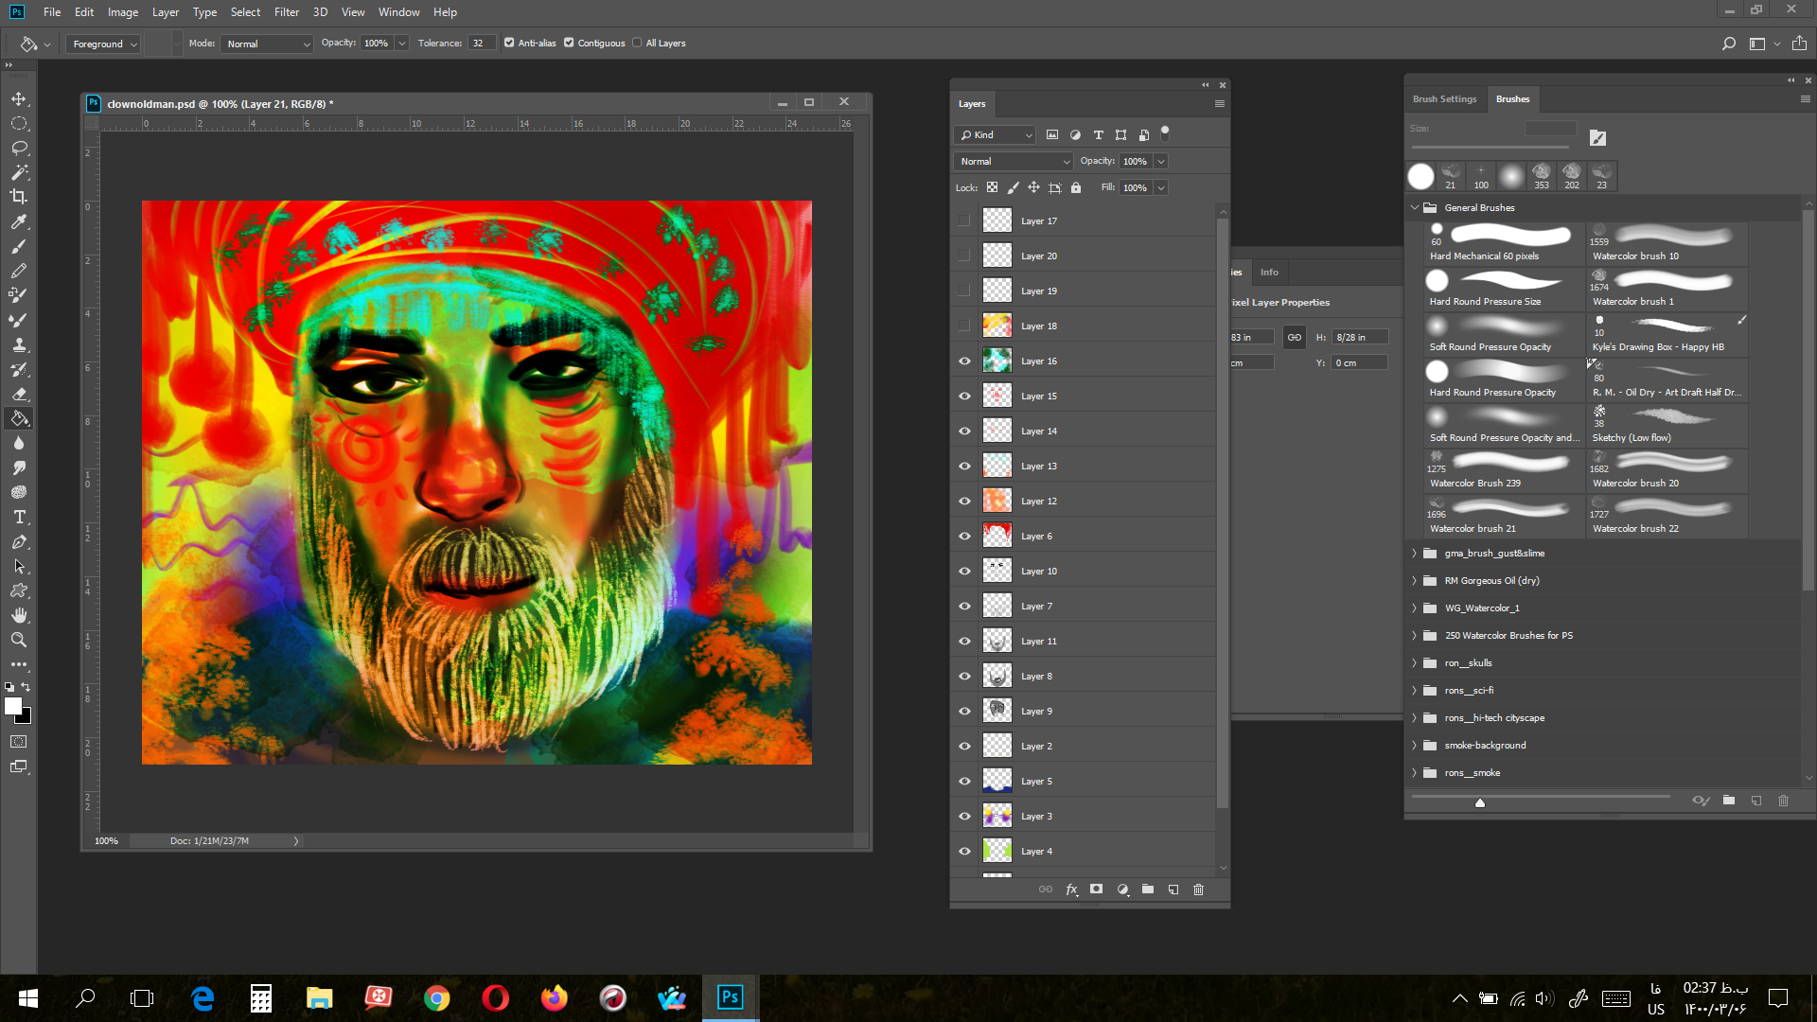Image resolution: width=1817 pixels, height=1022 pixels.
Task: Select the Paint Bucket tool
Action: (19, 418)
